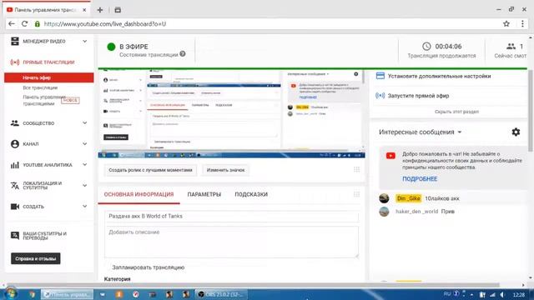The width and height of the screenshot is (534, 300).
Task: Click the Локализация и субтитры translate icon
Action: (x=15, y=185)
